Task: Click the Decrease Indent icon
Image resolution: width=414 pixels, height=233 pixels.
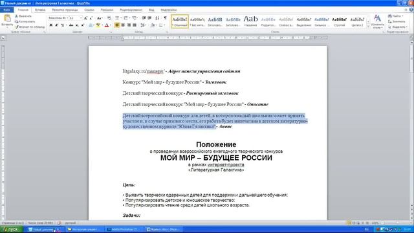Action: coord(144,18)
